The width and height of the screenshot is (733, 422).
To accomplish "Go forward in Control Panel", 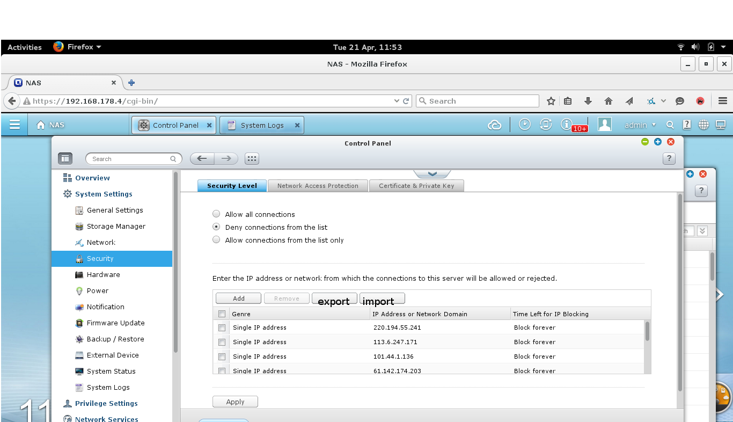I will (226, 158).
